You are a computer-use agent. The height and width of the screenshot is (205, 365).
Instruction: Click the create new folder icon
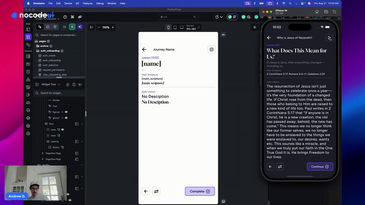pyautogui.click(x=64, y=27)
